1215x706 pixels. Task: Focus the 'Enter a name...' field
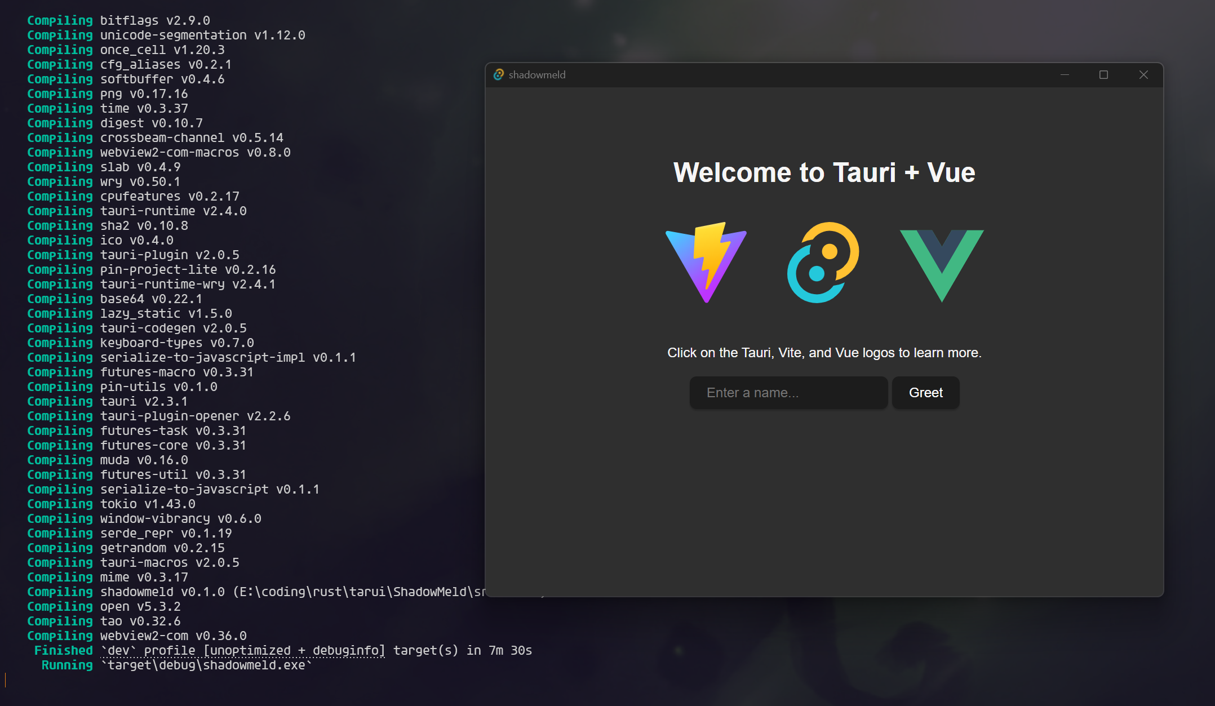click(x=788, y=393)
